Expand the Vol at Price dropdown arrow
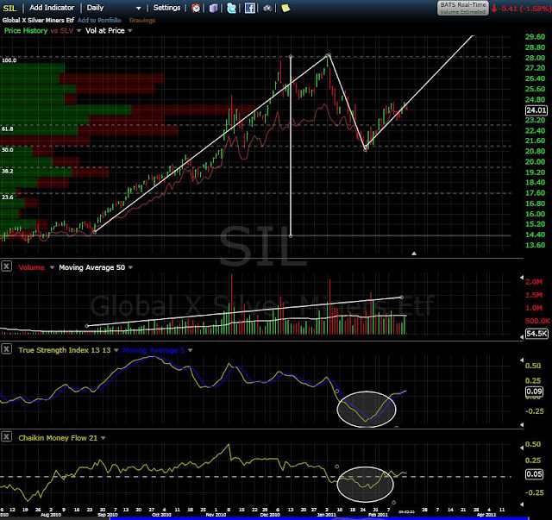552x520 pixels. pyautogui.click(x=130, y=31)
